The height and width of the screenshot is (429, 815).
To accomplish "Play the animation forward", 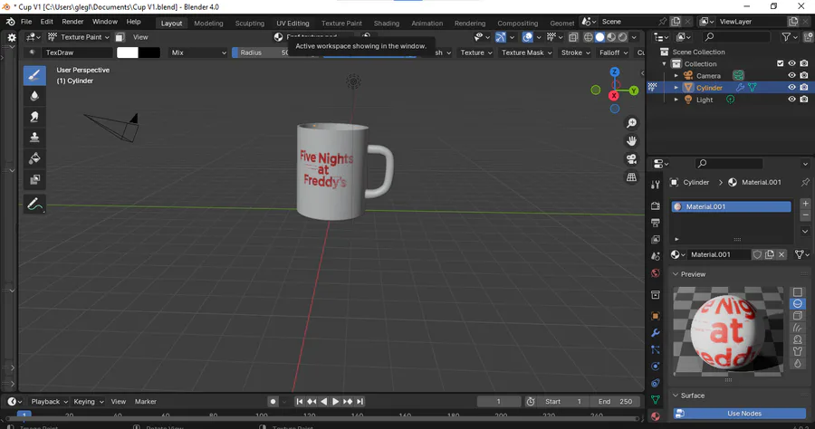I will point(335,402).
